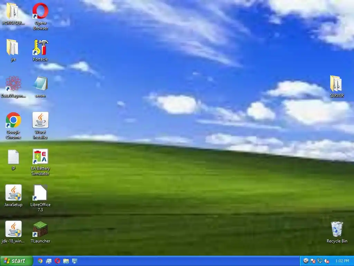Click the monitor icon in quick launch
The height and width of the screenshot is (266, 354).
pyautogui.click(x=48, y=261)
